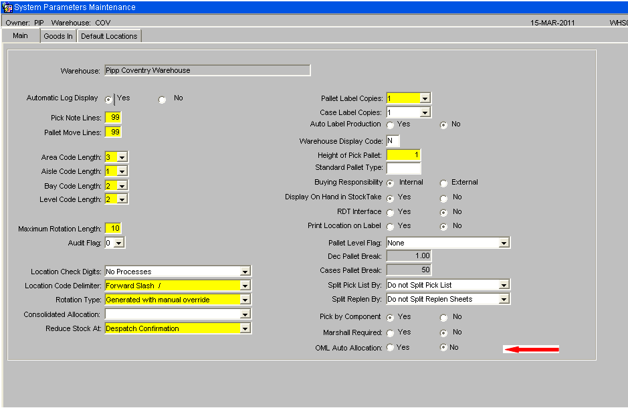The height and width of the screenshot is (408, 628).
Task: Open the Split Pick List By dropdown
Action: (x=504, y=285)
